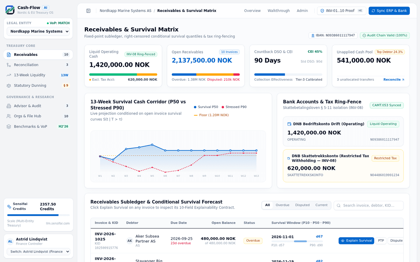
Task: Toggle Survival P50 legend series
Action: point(206,107)
